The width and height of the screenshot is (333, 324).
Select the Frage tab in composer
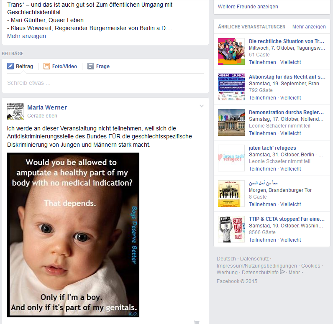tap(99, 66)
